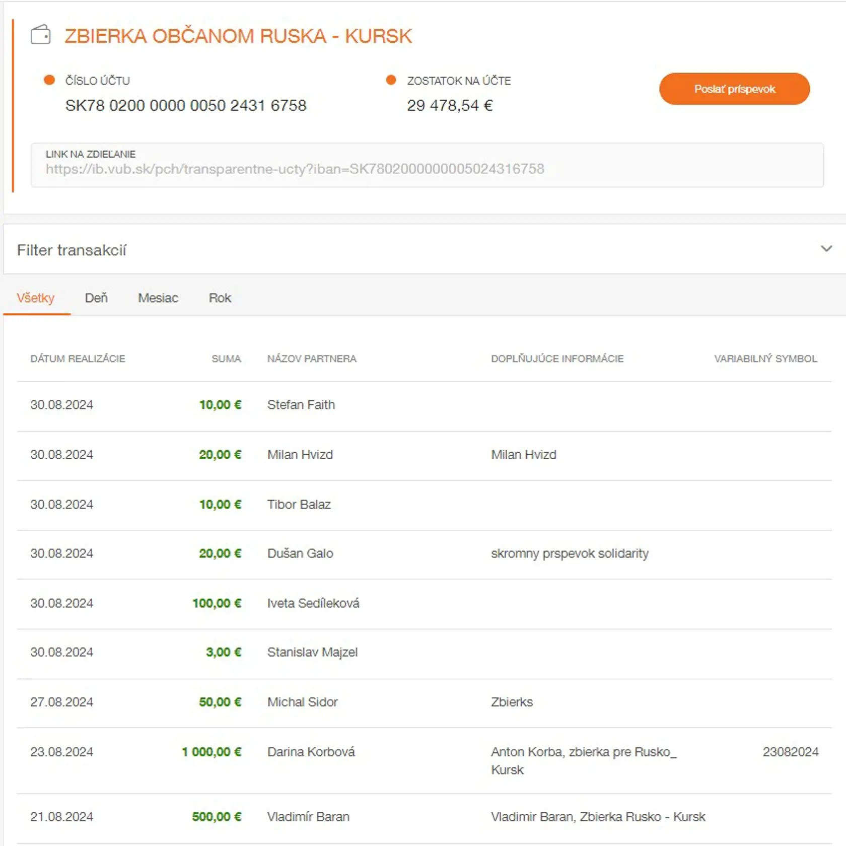Click the Vladimir Baran, Zbierka Rusko - Kursk note
This screenshot has width=846, height=846.
(x=598, y=817)
